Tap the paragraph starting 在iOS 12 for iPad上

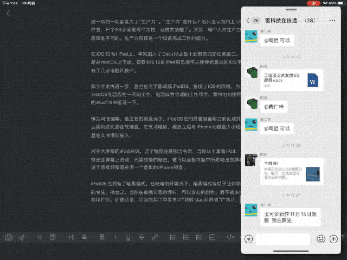click(x=166, y=62)
